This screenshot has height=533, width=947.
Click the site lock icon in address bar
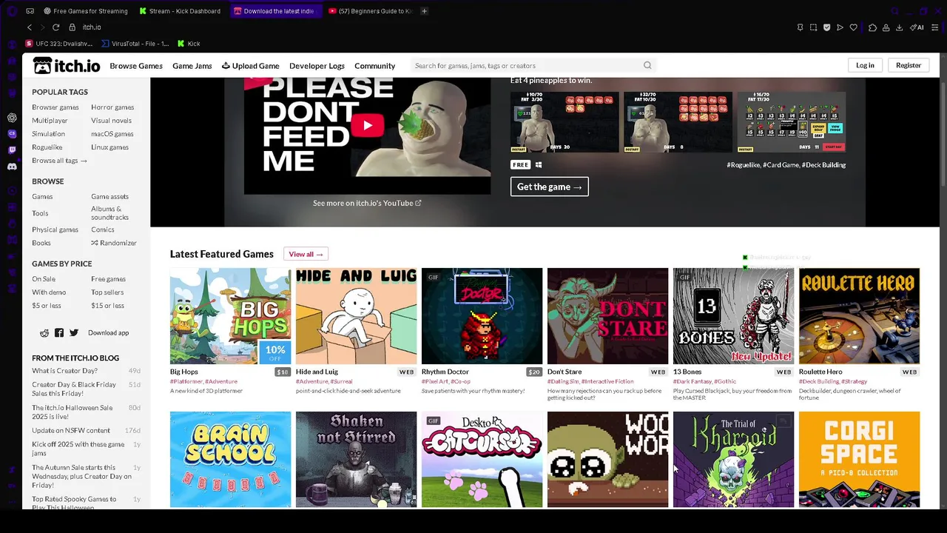[x=72, y=27]
